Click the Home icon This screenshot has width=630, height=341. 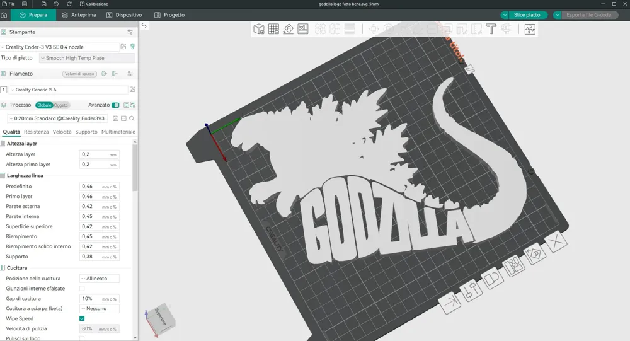pyautogui.click(x=4, y=15)
